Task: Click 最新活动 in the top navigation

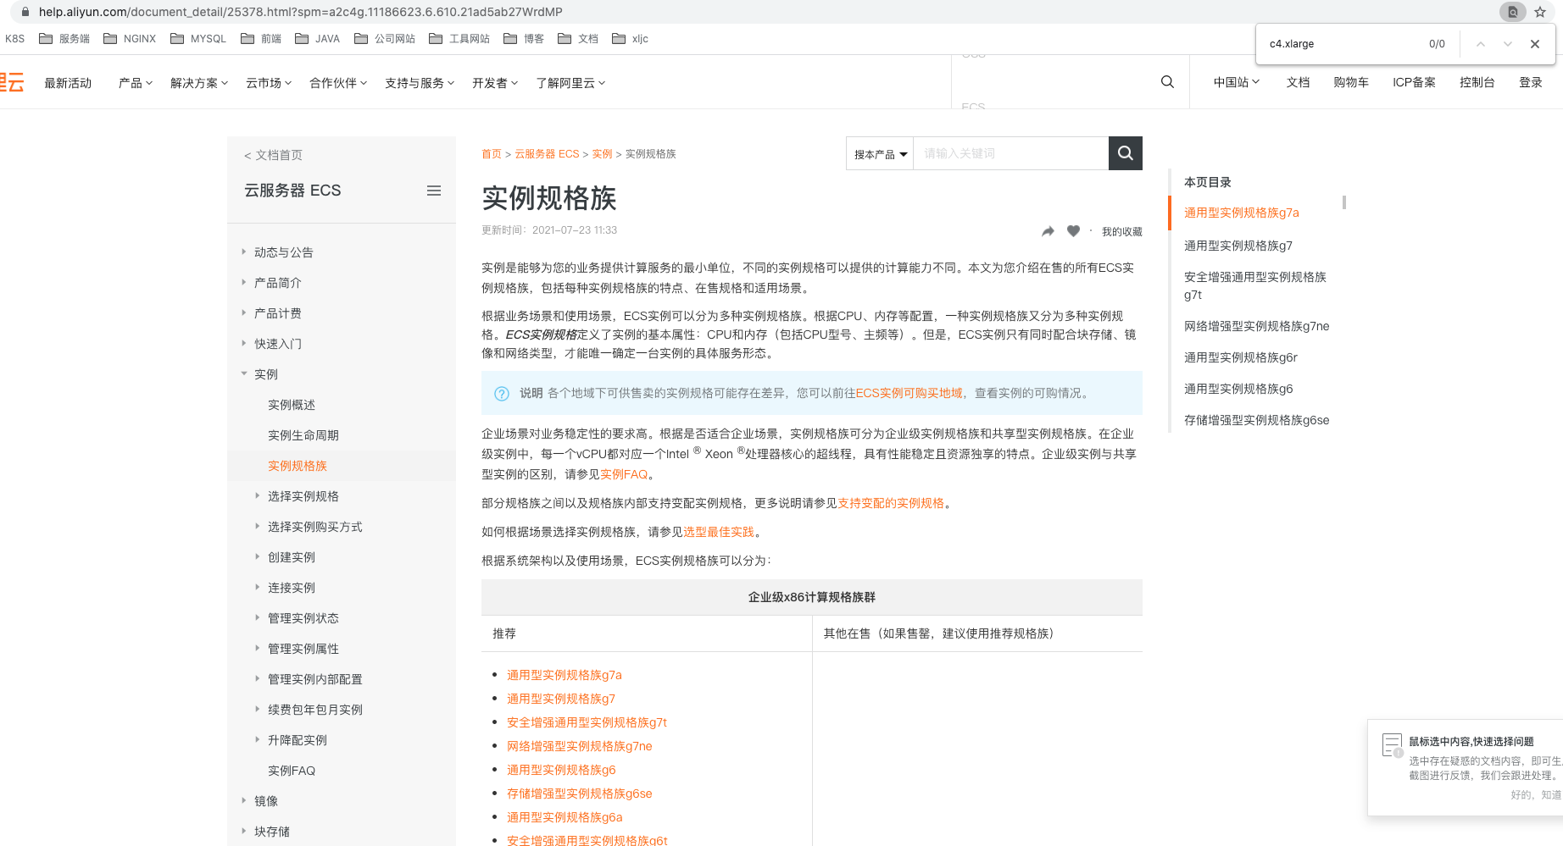Action: [68, 83]
